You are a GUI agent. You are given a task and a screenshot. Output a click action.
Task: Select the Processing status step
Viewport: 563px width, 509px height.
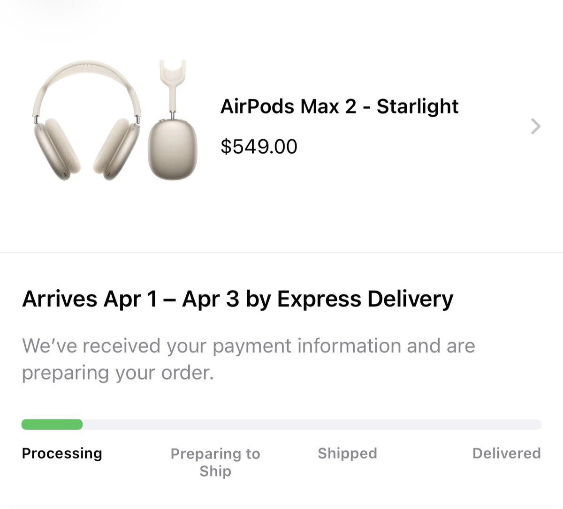point(62,453)
